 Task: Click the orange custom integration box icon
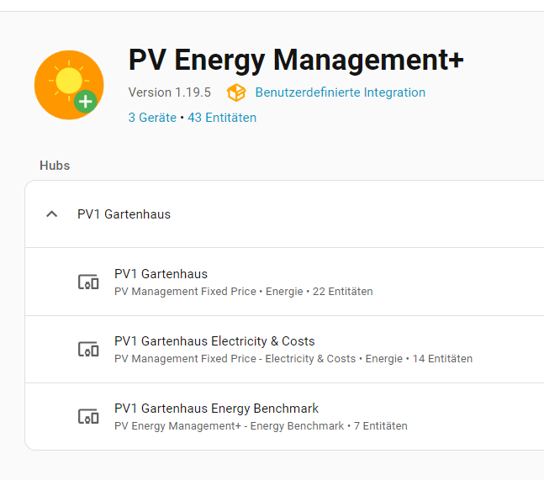[x=236, y=92]
